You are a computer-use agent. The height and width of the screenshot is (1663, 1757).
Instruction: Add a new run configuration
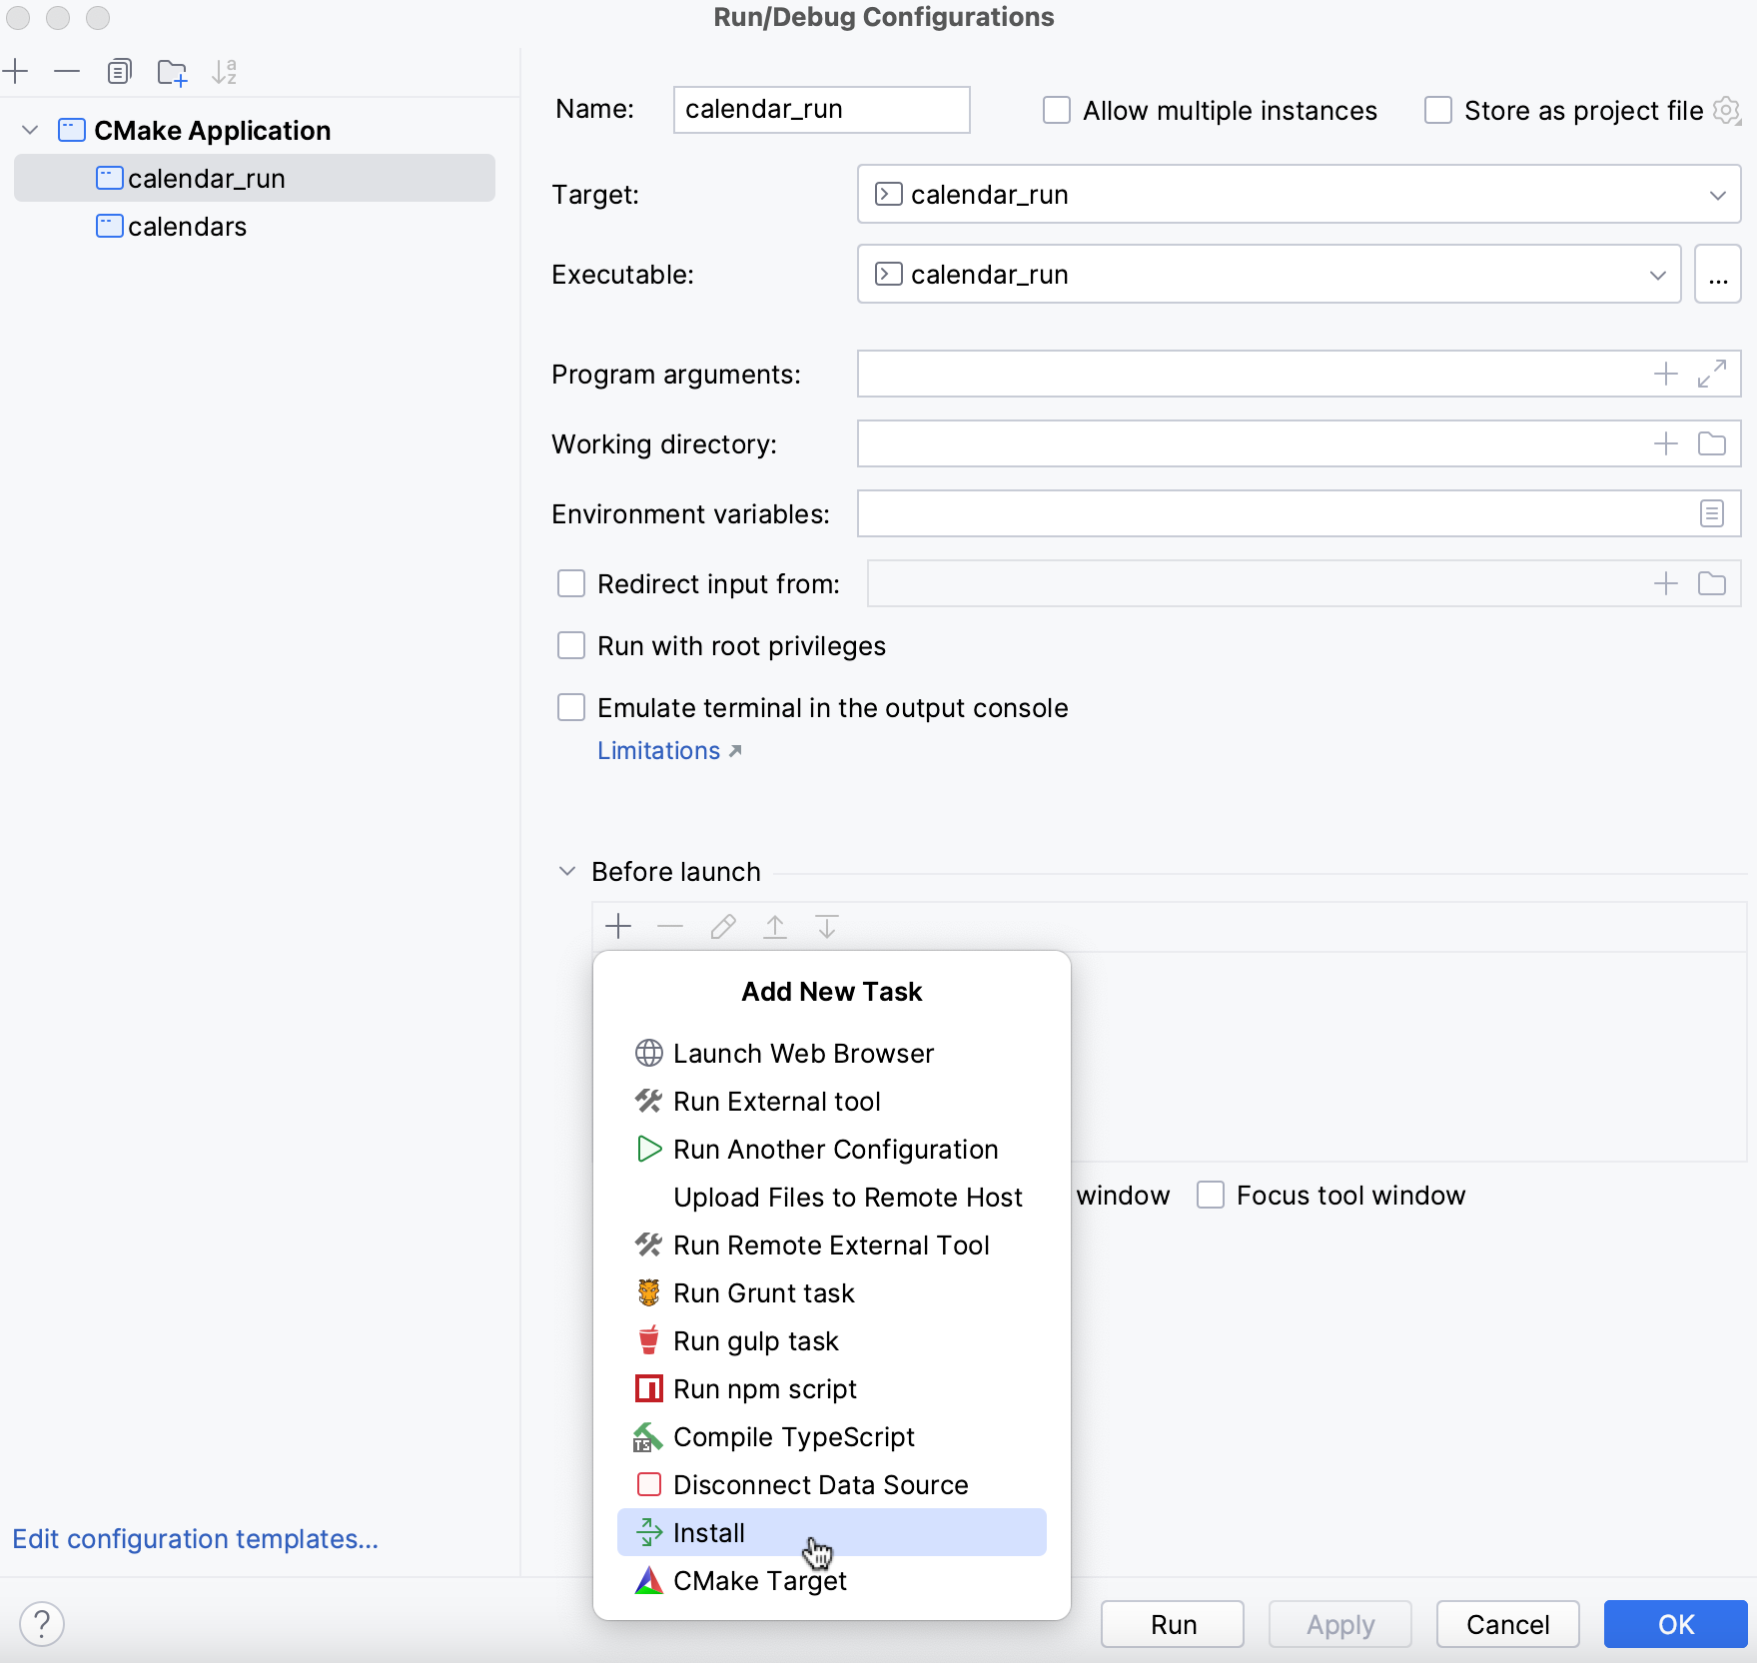coord(16,71)
